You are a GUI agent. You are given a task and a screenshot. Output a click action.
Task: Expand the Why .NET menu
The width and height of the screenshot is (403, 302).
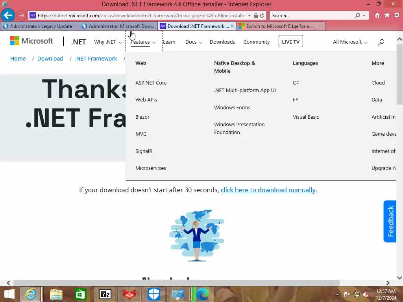point(108,42)
